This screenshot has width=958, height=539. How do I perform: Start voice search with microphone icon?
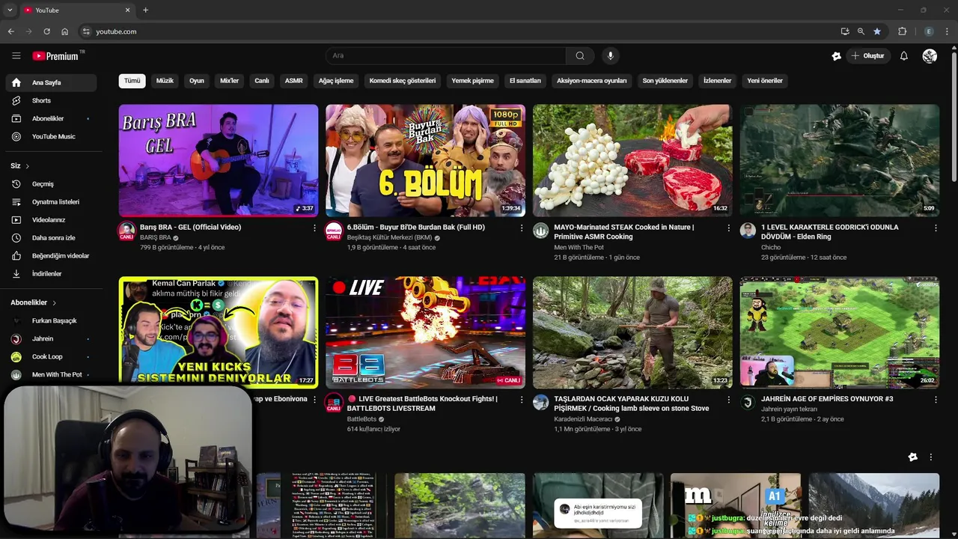pyautogui.click(x=610, y=55)
